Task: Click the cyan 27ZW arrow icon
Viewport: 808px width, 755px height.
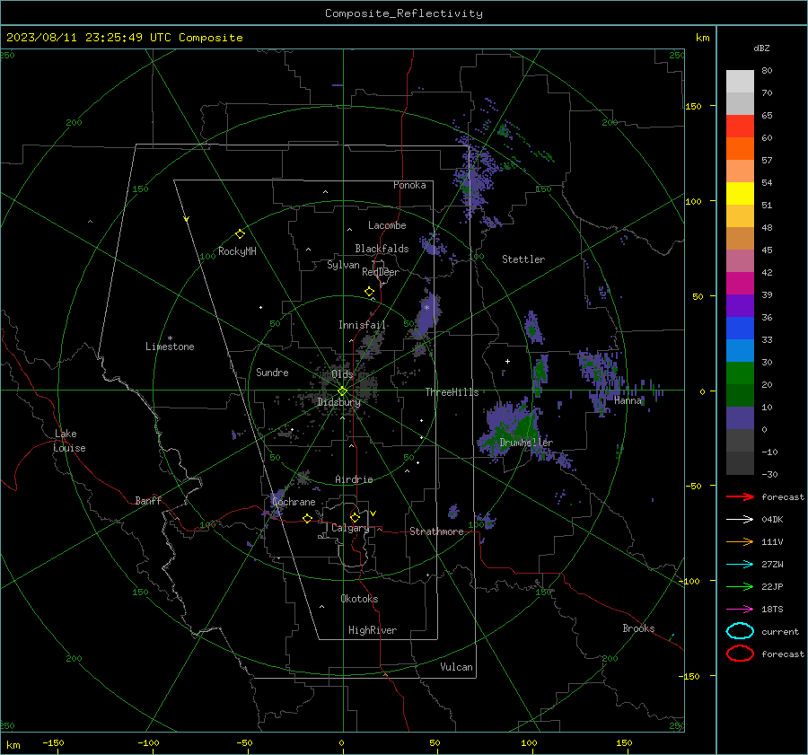Action: coord(740,565)
